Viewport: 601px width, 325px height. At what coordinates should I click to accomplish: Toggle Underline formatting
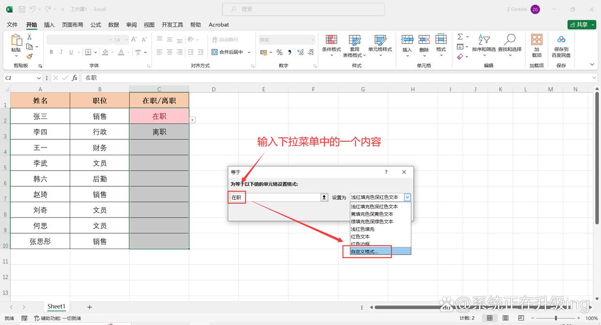pyautogui.click(x=71, y=52)
